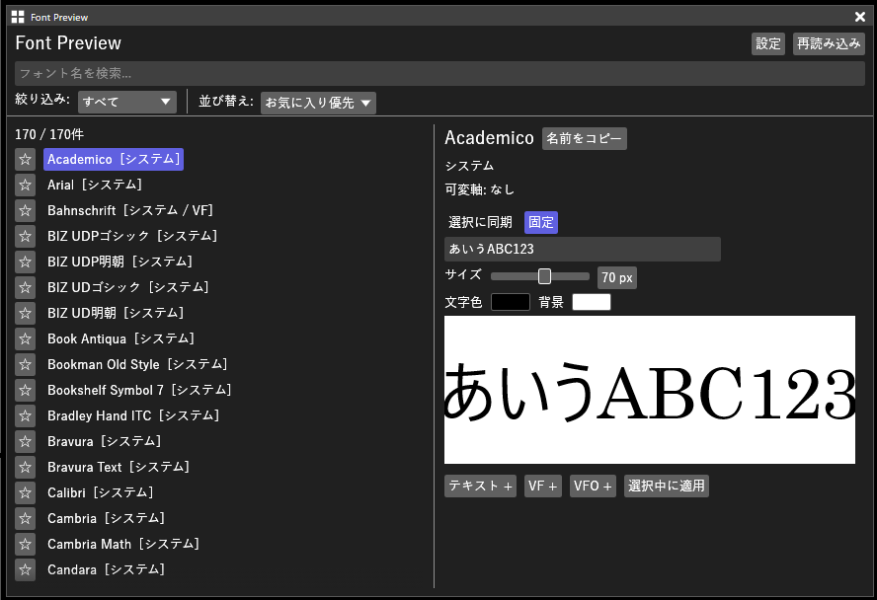Star the Book Antiqua font
The image size is (877, 600).
25,339
